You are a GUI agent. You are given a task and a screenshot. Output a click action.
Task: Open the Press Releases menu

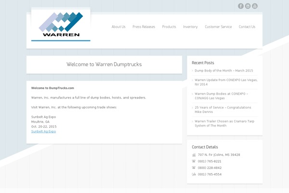click(x=144, y=27)
